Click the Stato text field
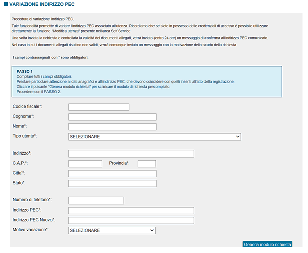This screenshot has height=253, width=308. tap(112, 183)
